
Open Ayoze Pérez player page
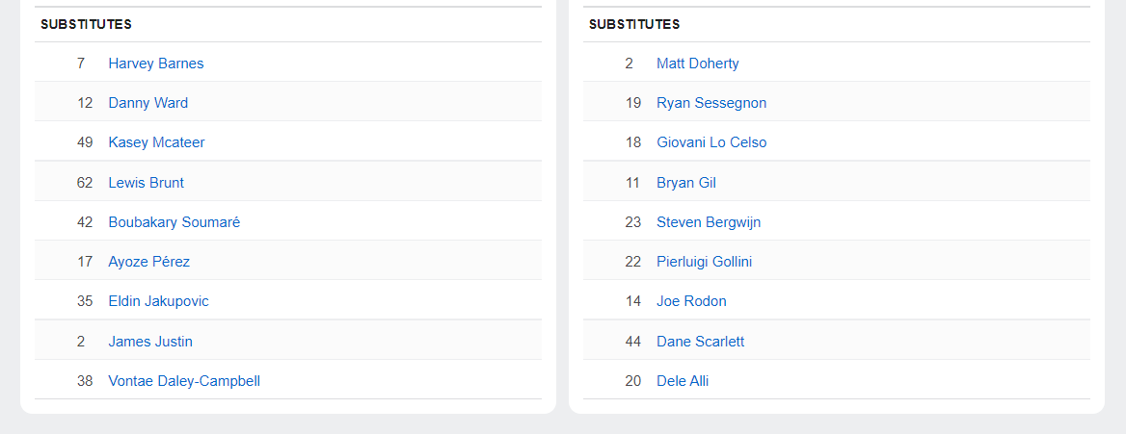pyautogui.click(x=148, y=262)
